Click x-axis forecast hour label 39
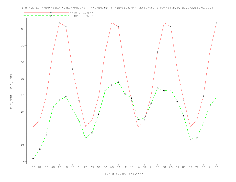236x182 pixels. 118,167
